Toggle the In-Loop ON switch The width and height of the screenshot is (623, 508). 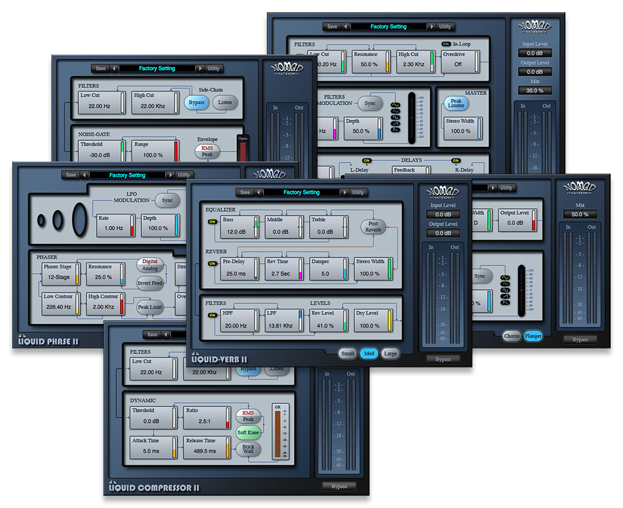pos(446,44)
